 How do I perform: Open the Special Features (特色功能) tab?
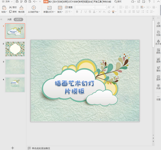[x=107, y=2]
